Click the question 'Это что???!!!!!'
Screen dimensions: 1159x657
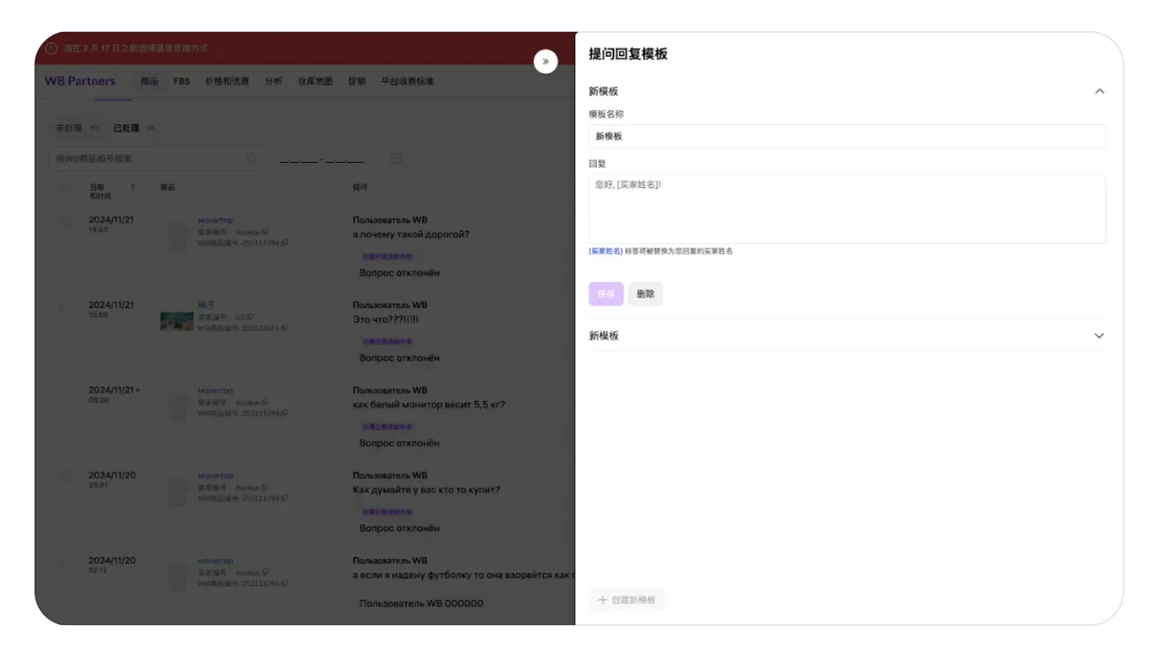click(x=385, y=320)
